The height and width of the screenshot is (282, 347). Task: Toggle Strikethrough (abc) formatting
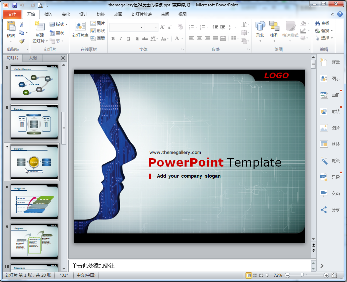(145, 39)
